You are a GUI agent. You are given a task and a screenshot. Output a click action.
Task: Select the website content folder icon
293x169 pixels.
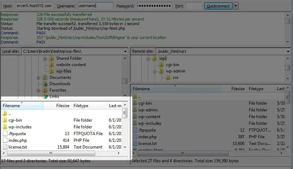coord(52,65)
